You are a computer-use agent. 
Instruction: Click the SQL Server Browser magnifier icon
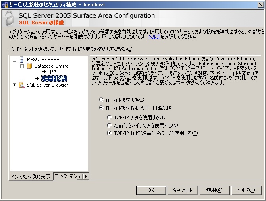click(x=21, y=85)
